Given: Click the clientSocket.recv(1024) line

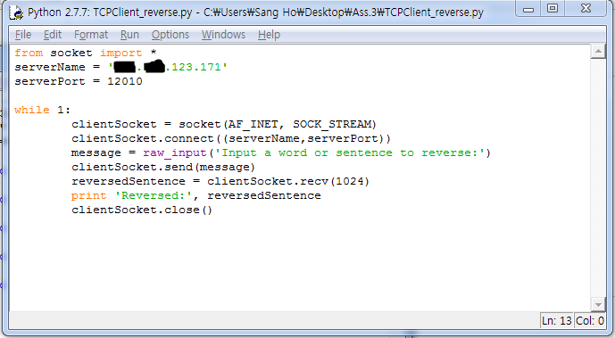Looking at the screenshot, I should pos(220,181).
